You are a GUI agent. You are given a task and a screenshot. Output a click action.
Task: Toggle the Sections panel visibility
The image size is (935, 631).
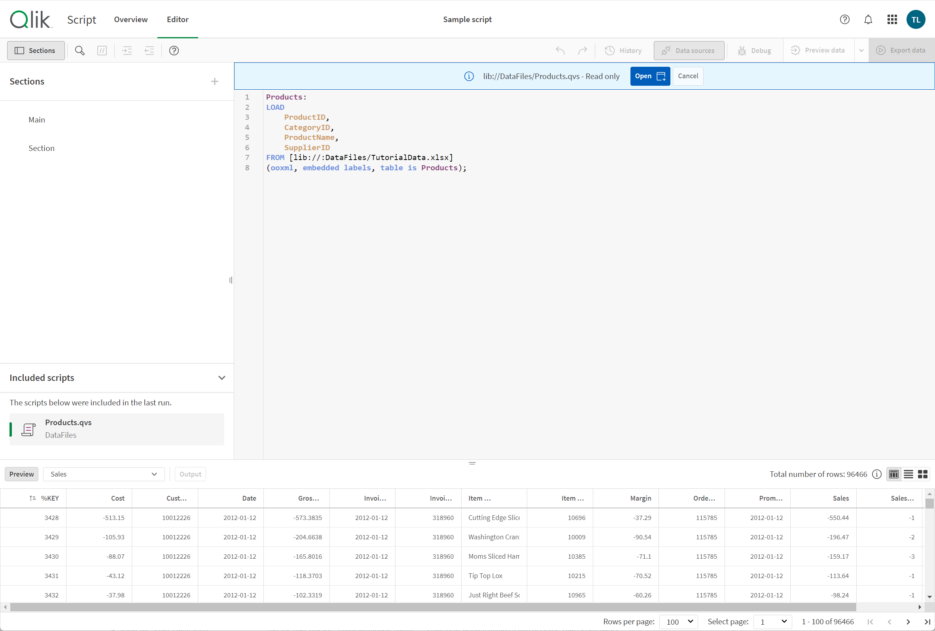35,50
